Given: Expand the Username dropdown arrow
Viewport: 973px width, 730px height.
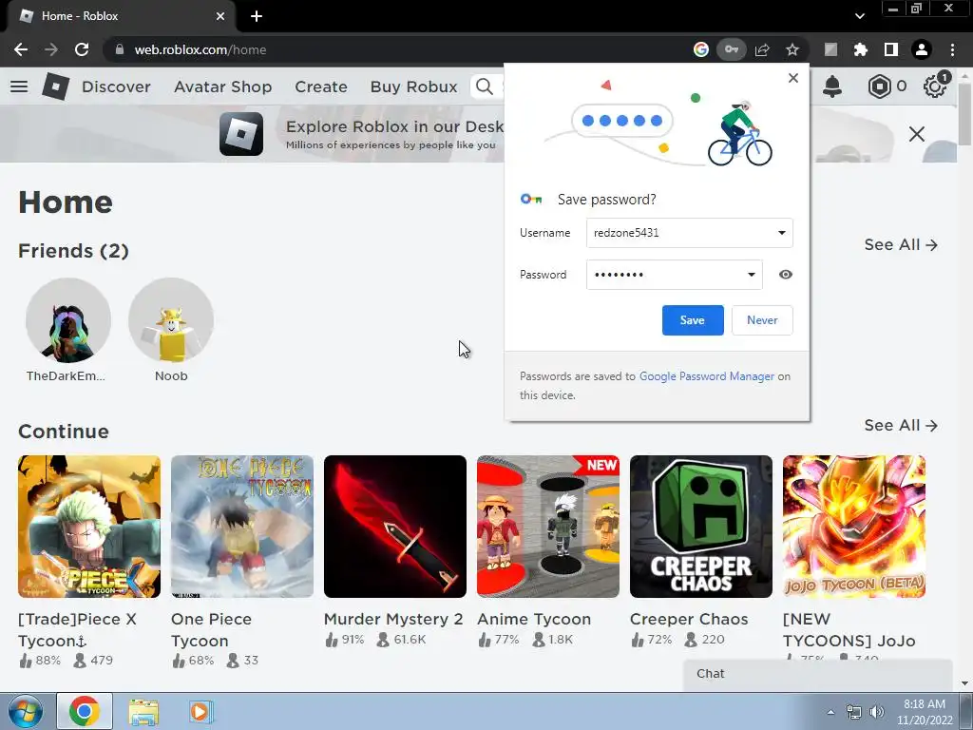Looking at the screenshot, I should 782,233.
